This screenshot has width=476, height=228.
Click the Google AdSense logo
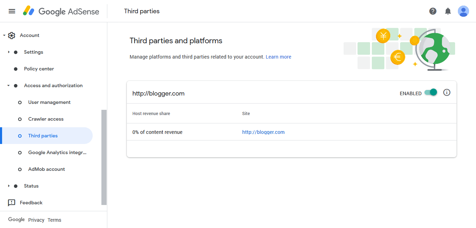[x=61, y=11]
